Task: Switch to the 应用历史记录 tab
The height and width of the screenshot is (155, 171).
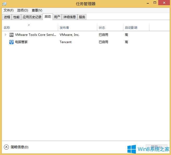Action: tap(32, 17)
